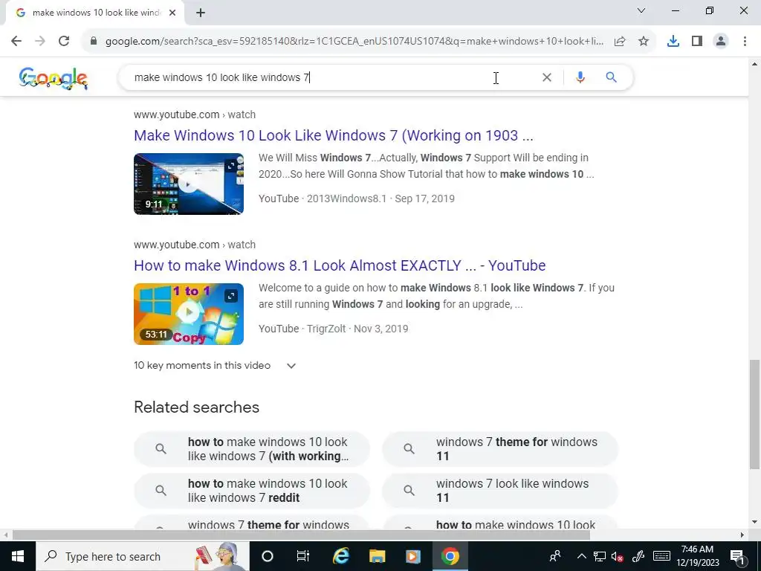Click the taskbar 'Type here to search' box
Image resolution: width=761 pixels, height=571 pixels.
click(x=142, y=556)
